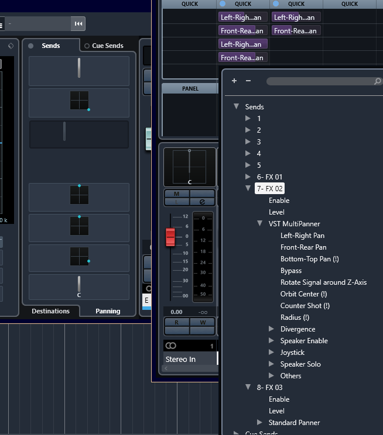Select Level under 8- FX 03
Image resolution: width=383 pixels, height=435 pixels.
click(x=276, y=411)
